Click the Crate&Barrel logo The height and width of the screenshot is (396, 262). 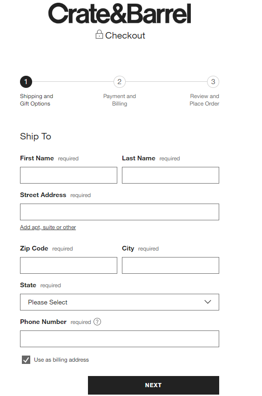(120, 13)
